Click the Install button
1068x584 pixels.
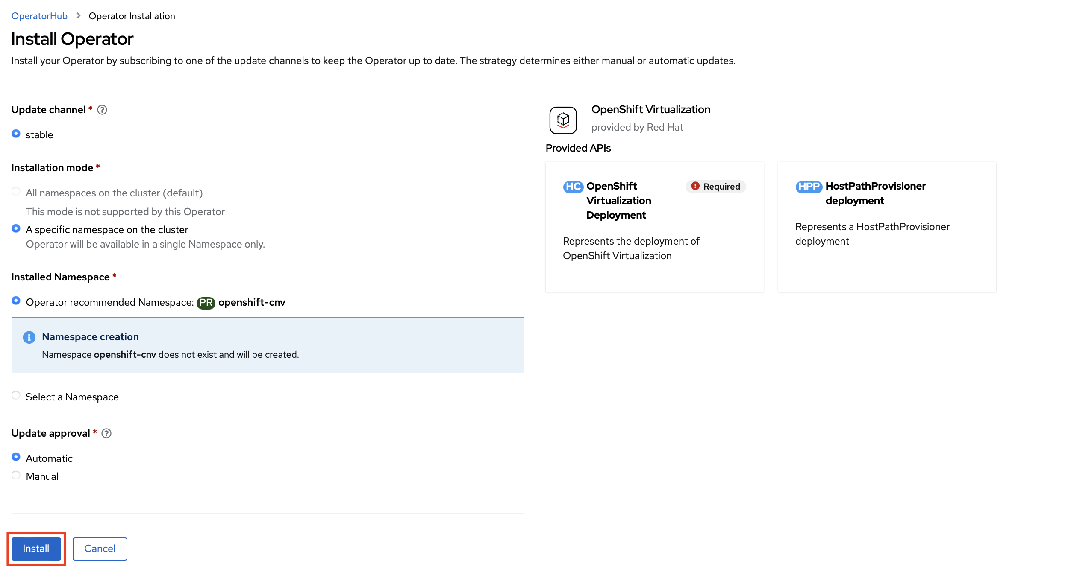coord(36,549)
